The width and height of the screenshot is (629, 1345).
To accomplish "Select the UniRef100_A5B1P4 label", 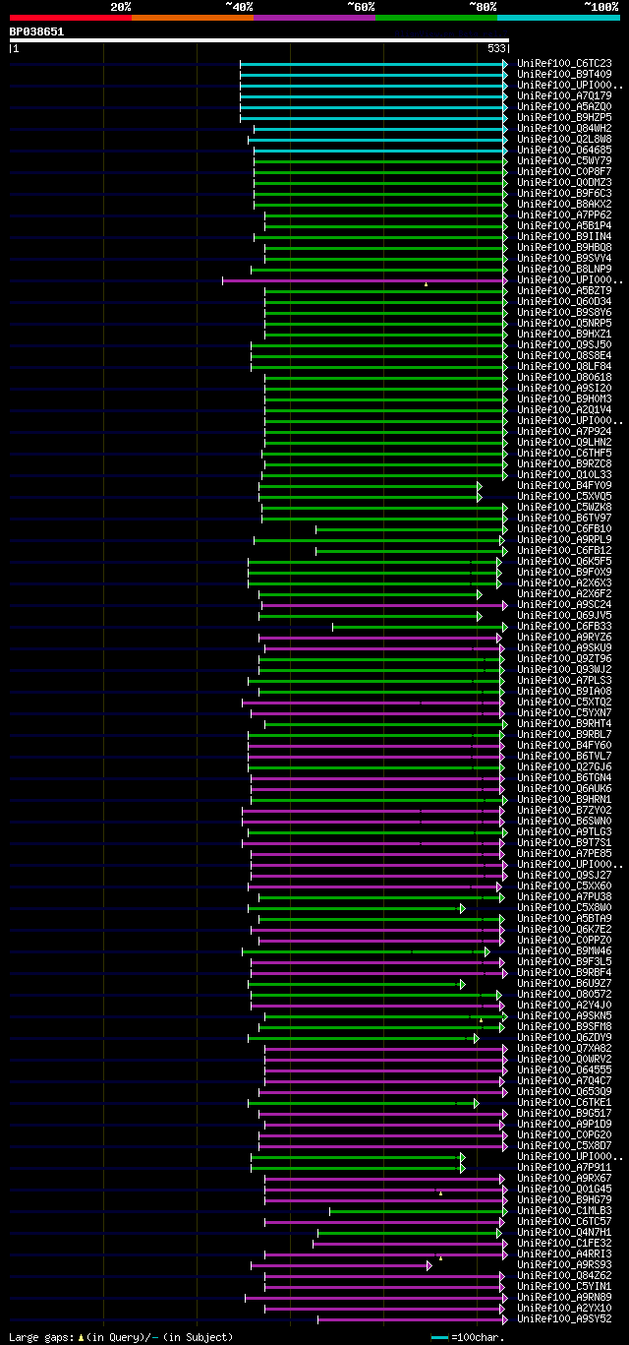I will [x=564, y=226].
